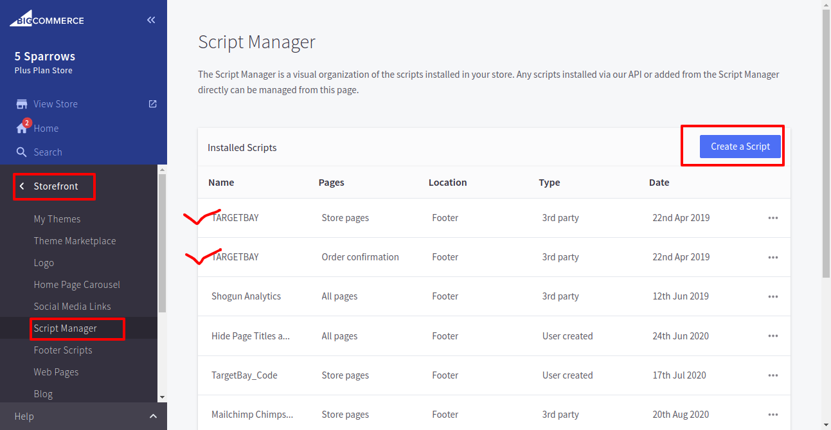Image resolution: width=831 pixels, height=430 pixels.
Task: Open options menu for TargetBay_Code row
Action: pyautogui.click(x=773, y=375)
